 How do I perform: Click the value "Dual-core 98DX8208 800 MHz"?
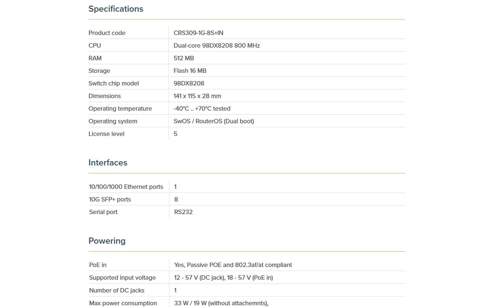(x=216, y=45)
